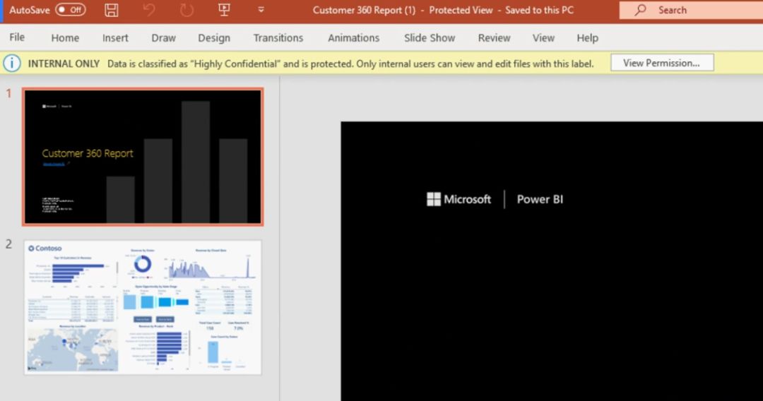Open the File menu
Screen dimensions: 763x401
(x=17, y=37)
